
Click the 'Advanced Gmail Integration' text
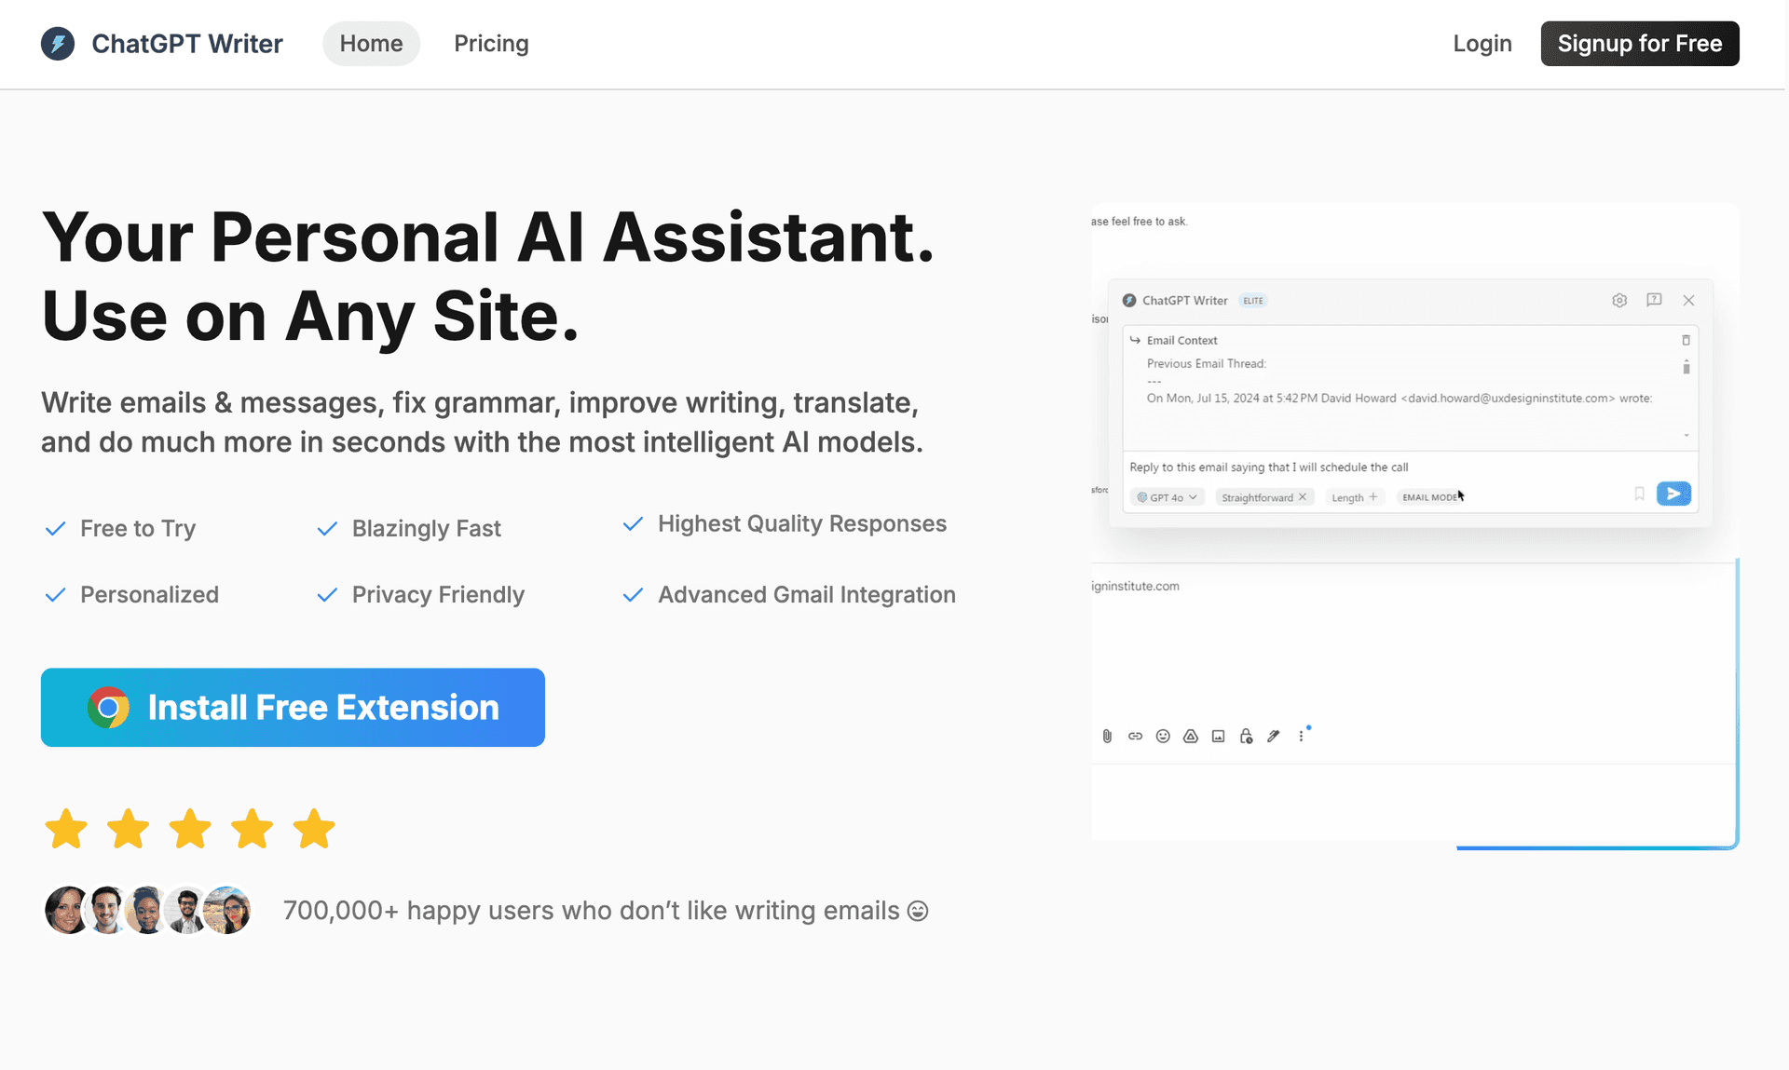(x=807, y=595)
